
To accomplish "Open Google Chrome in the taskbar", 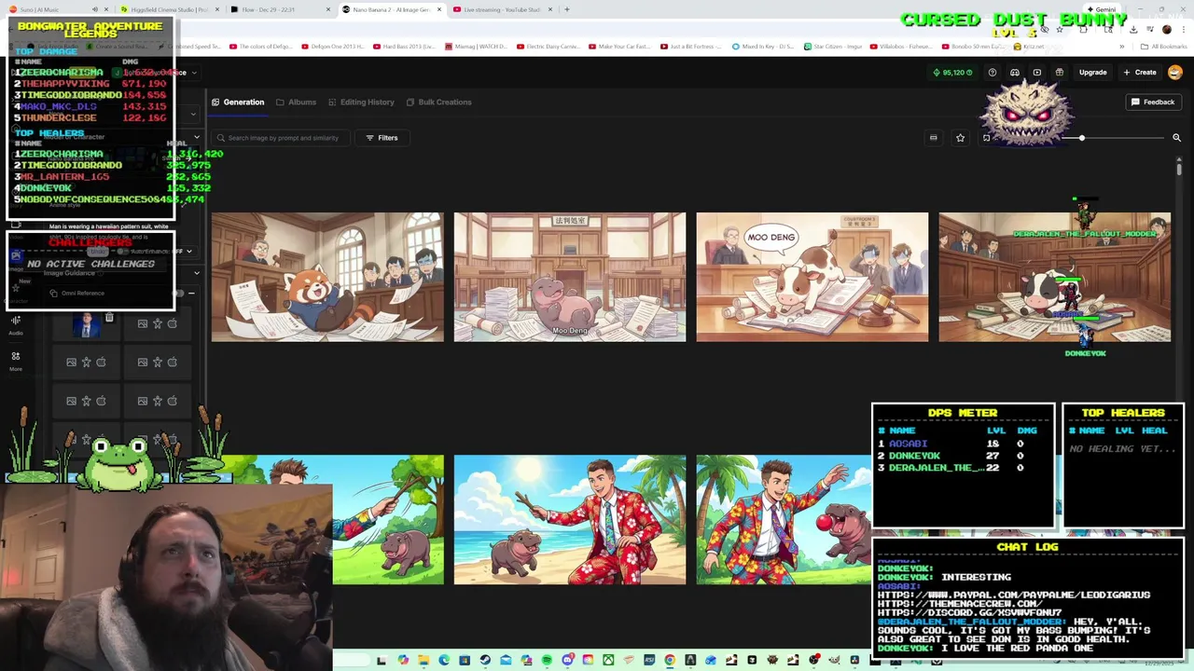I will [x=670, y=661].
